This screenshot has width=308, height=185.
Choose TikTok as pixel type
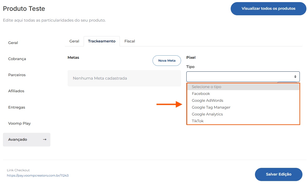tap(198, 121)
